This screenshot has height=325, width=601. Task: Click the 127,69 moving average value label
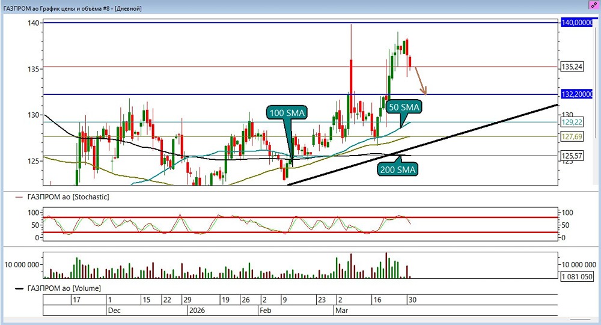[x=572, y=136]
